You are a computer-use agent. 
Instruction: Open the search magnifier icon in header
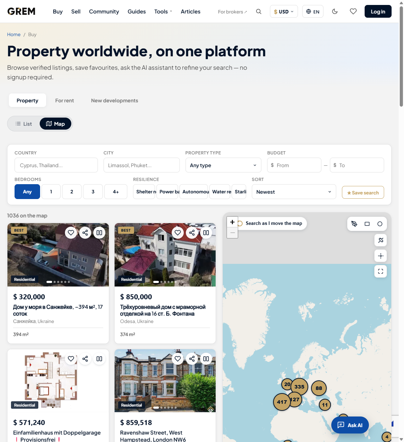259,11
